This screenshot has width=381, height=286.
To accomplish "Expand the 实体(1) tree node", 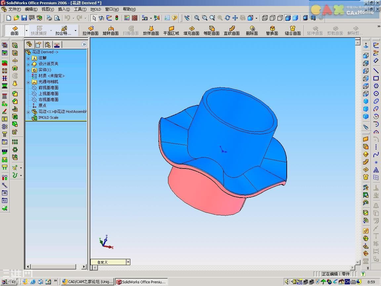I will (x=28, y=70).
